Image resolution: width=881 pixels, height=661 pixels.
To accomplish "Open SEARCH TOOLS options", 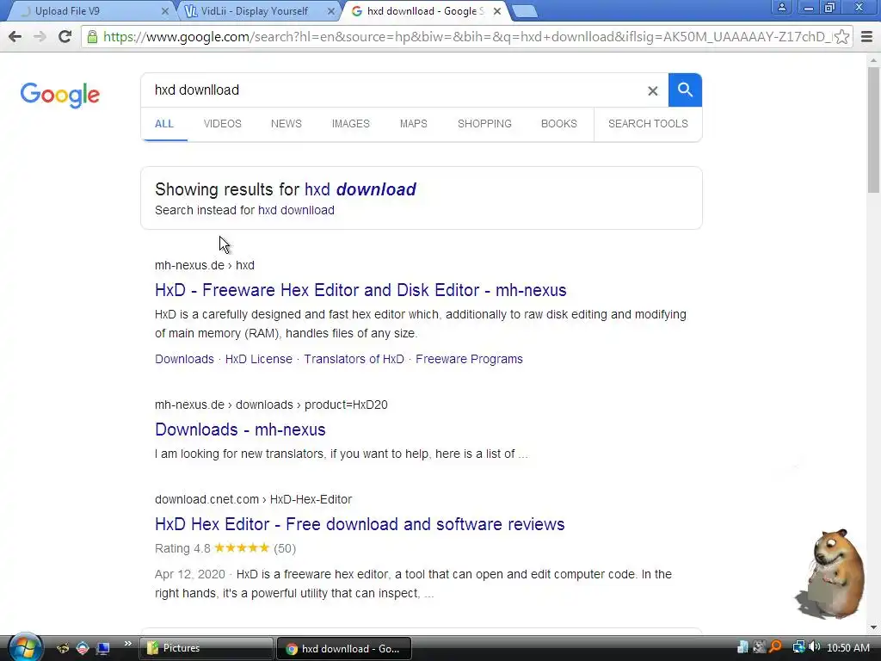I will 648,124.
